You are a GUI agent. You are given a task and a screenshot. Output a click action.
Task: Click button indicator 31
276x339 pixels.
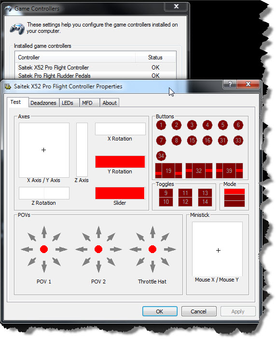pyautogui.click(x=222, y=141)
